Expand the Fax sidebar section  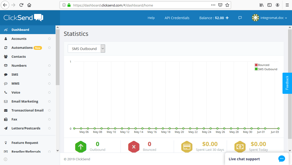coord(49,119)
